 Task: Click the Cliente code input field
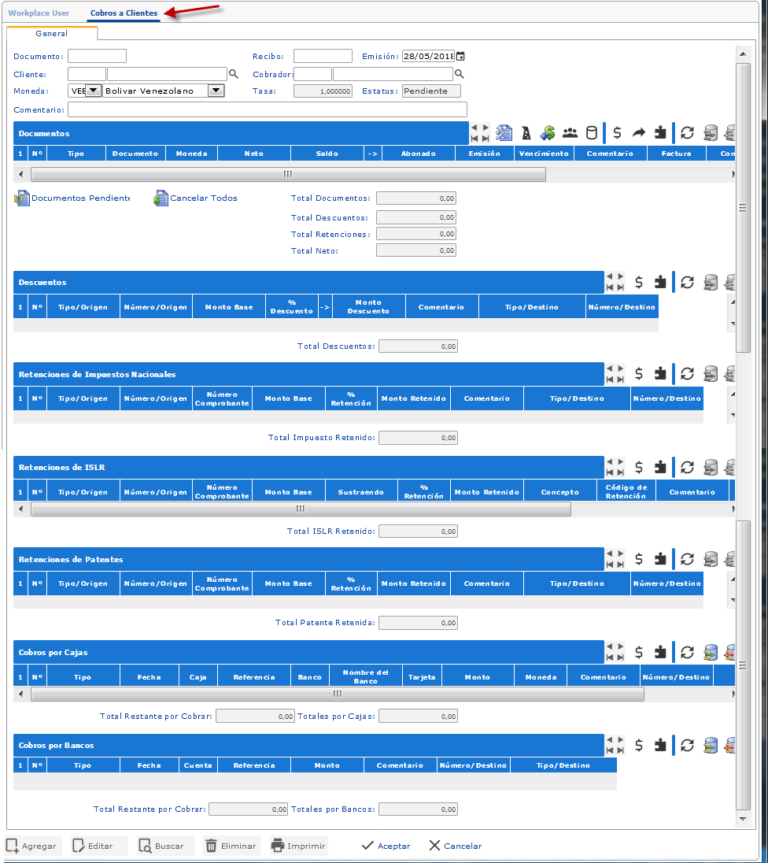coord(87,74)
